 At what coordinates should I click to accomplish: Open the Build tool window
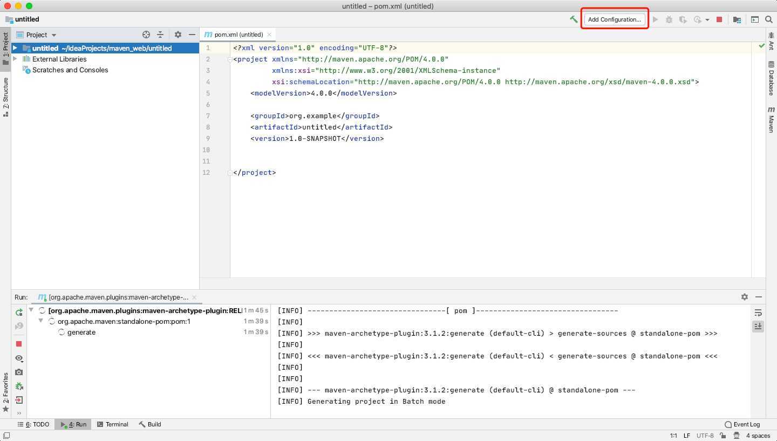click(150, 424)
